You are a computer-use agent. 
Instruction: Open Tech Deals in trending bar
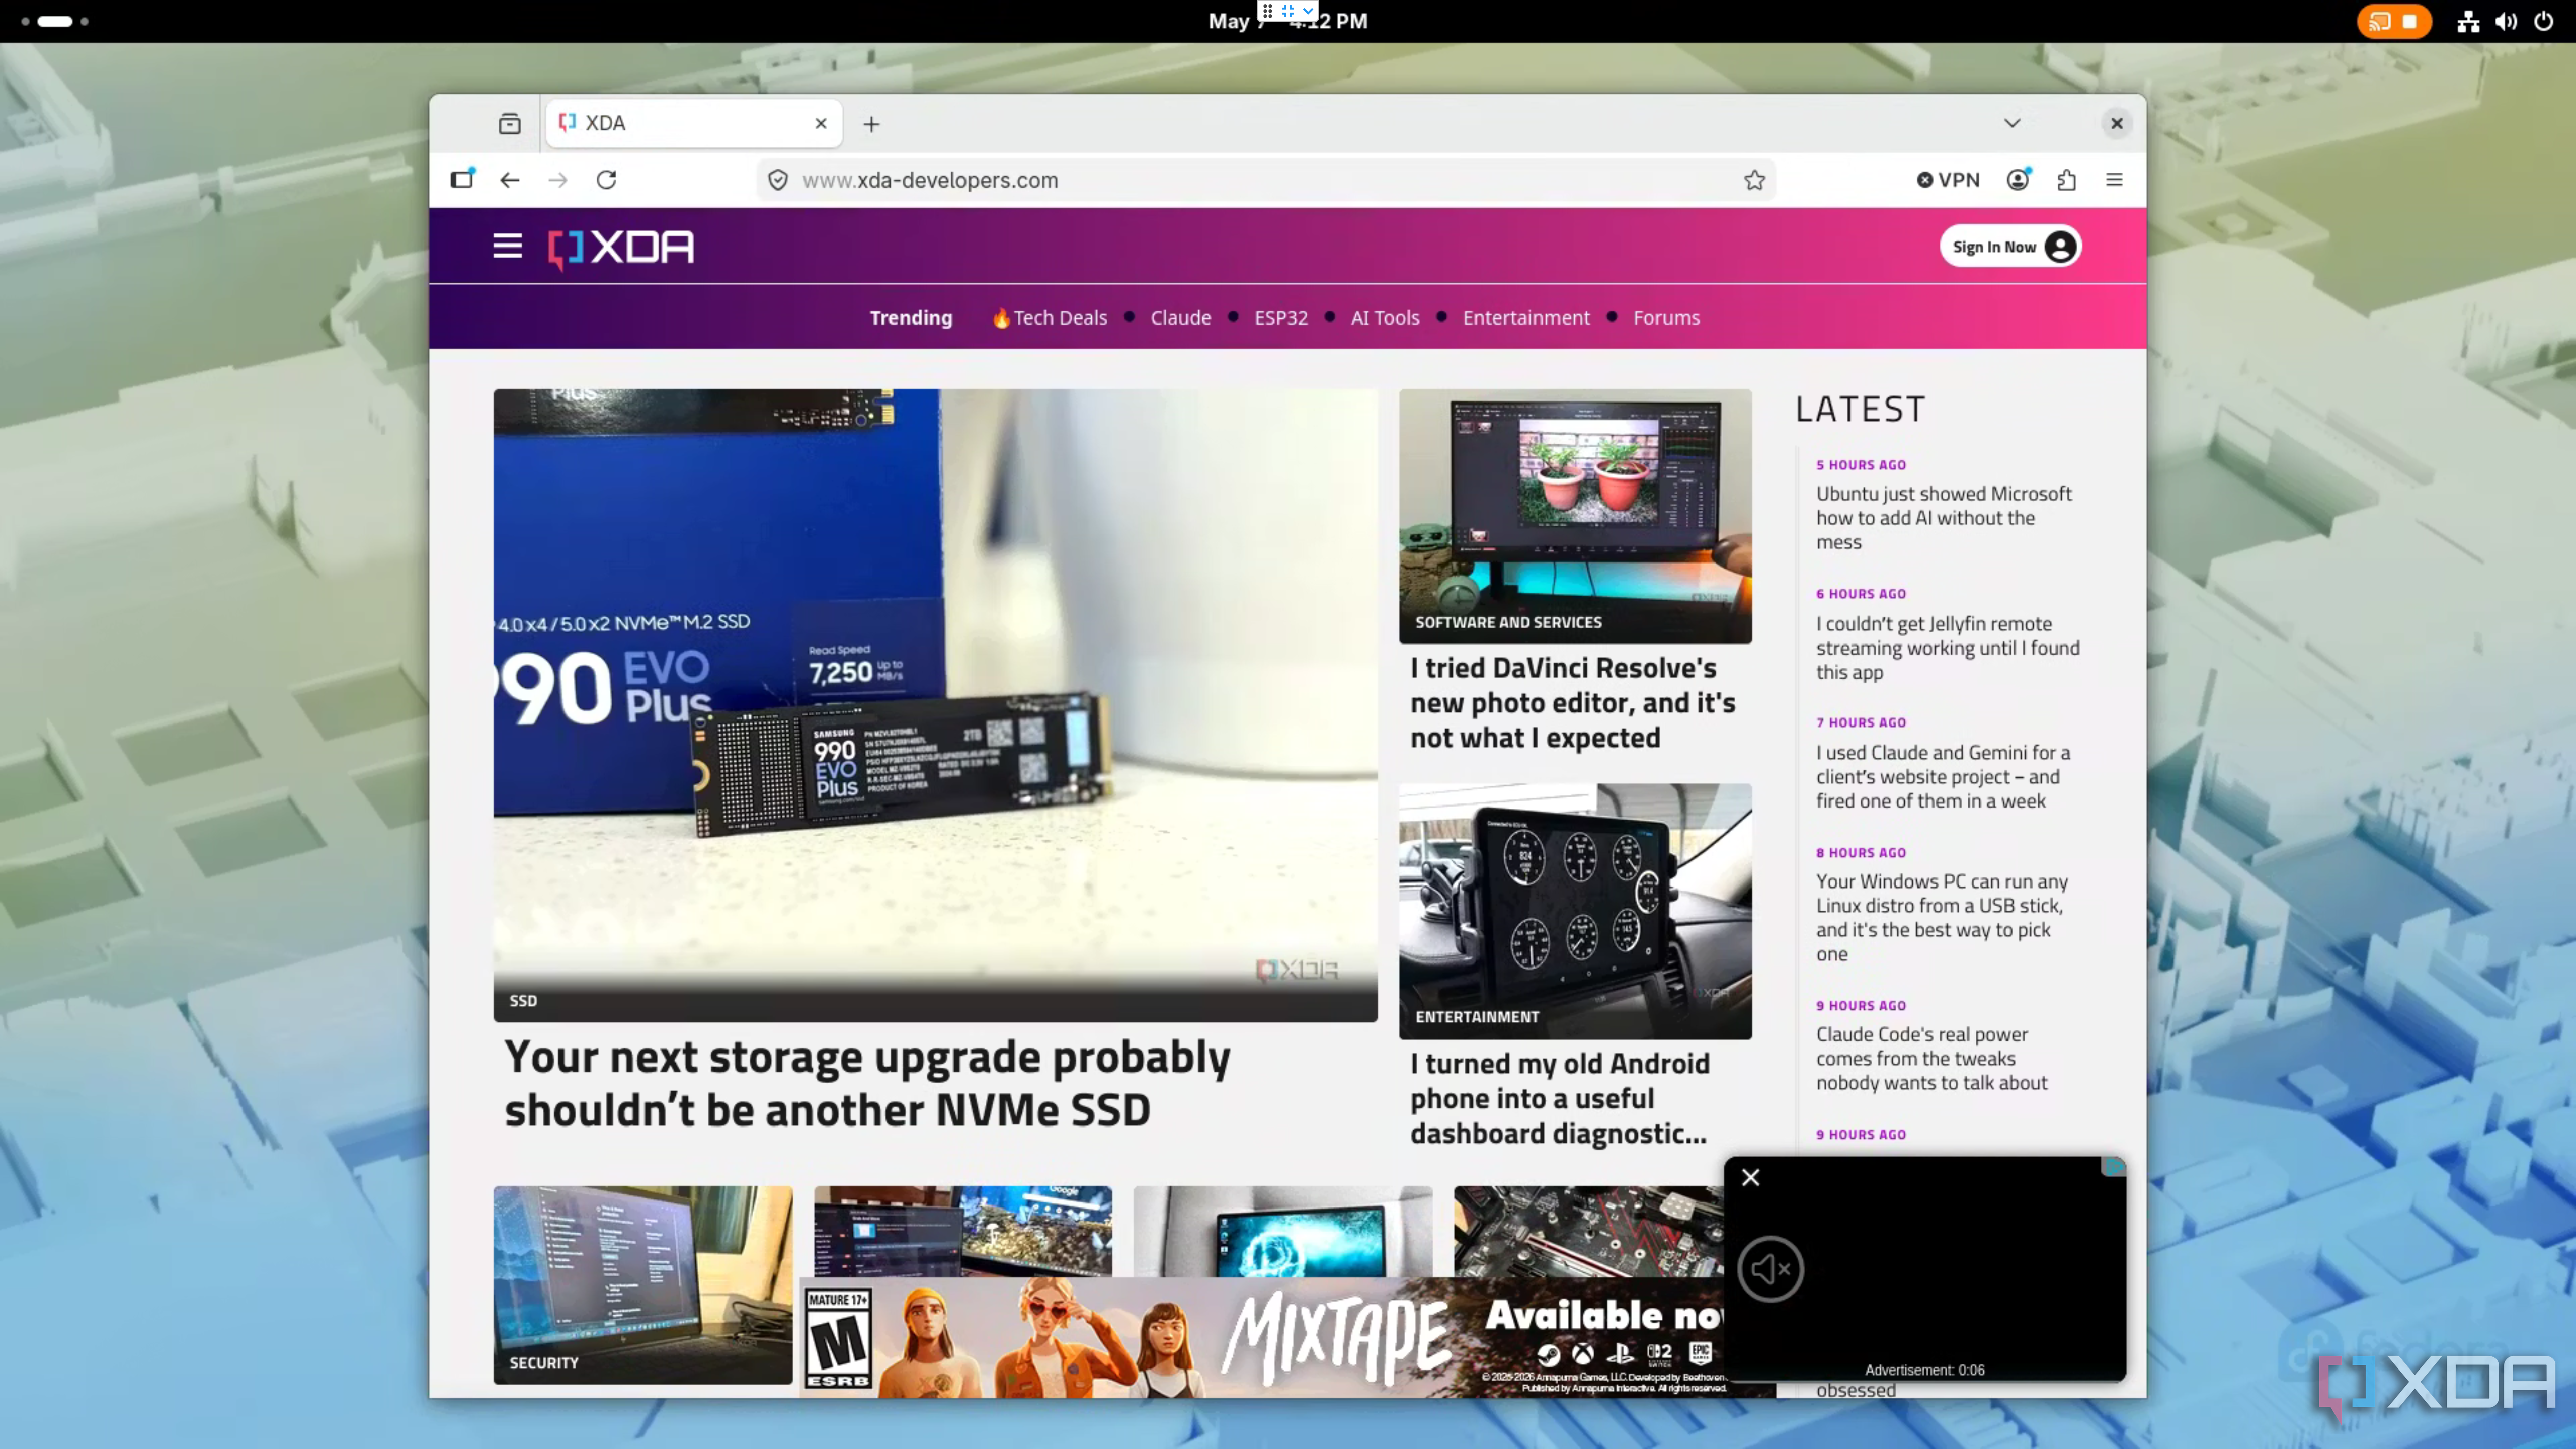tap(1049, 318)
